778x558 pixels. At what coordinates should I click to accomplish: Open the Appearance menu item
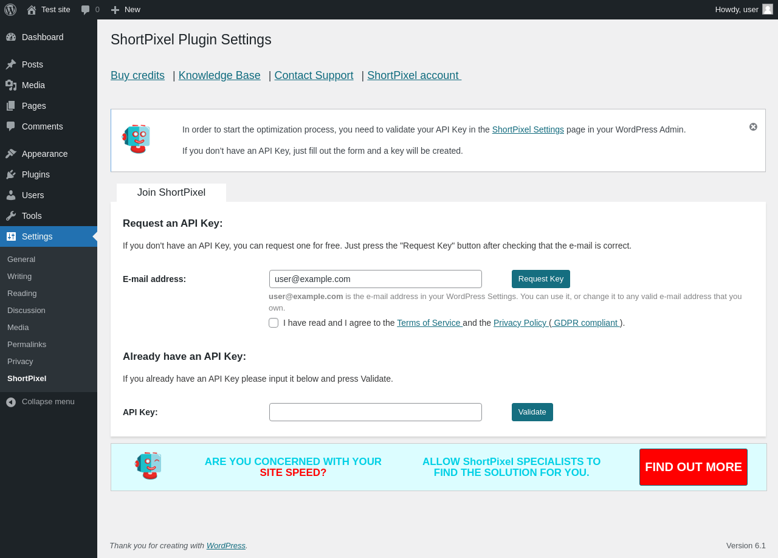49,154
